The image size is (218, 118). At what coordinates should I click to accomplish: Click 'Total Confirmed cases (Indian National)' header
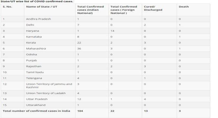pyautogui.click(x=90, y=10)
